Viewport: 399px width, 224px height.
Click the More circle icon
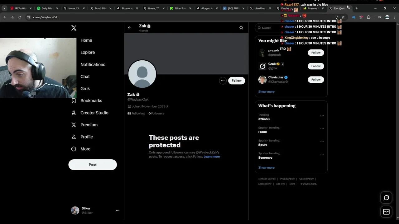[74, 149]
